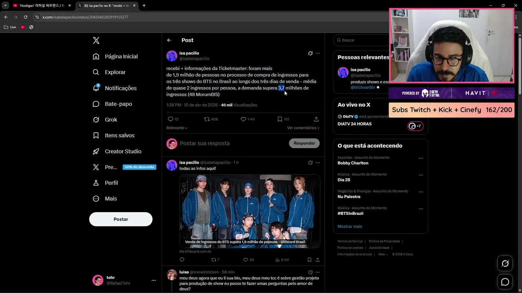
Task: Share the main post
Action: [316, 119]
